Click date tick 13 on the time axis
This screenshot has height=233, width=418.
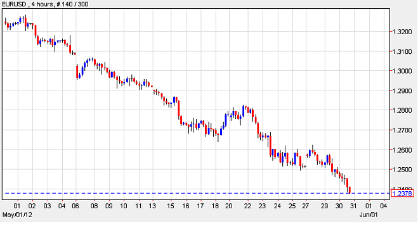tap(152, 206)
